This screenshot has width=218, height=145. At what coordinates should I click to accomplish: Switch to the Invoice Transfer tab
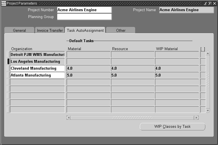50,30
